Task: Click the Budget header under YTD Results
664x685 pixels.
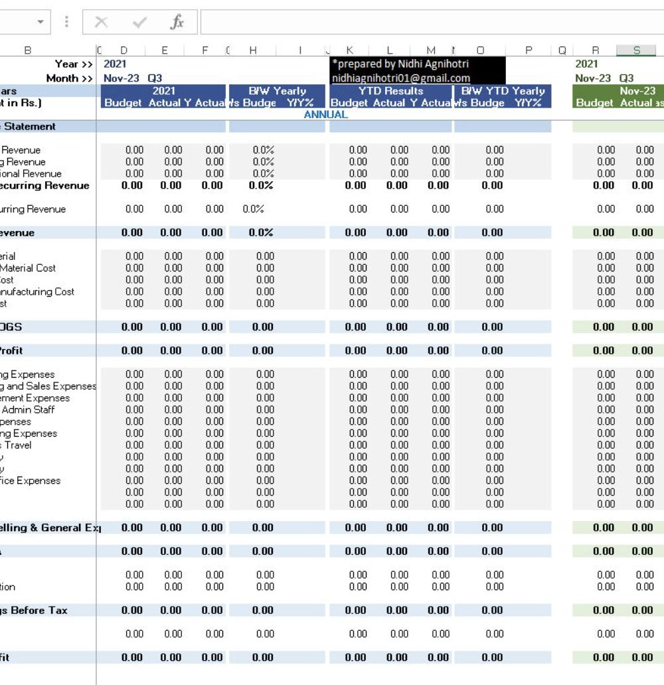Action: point(349,103)
